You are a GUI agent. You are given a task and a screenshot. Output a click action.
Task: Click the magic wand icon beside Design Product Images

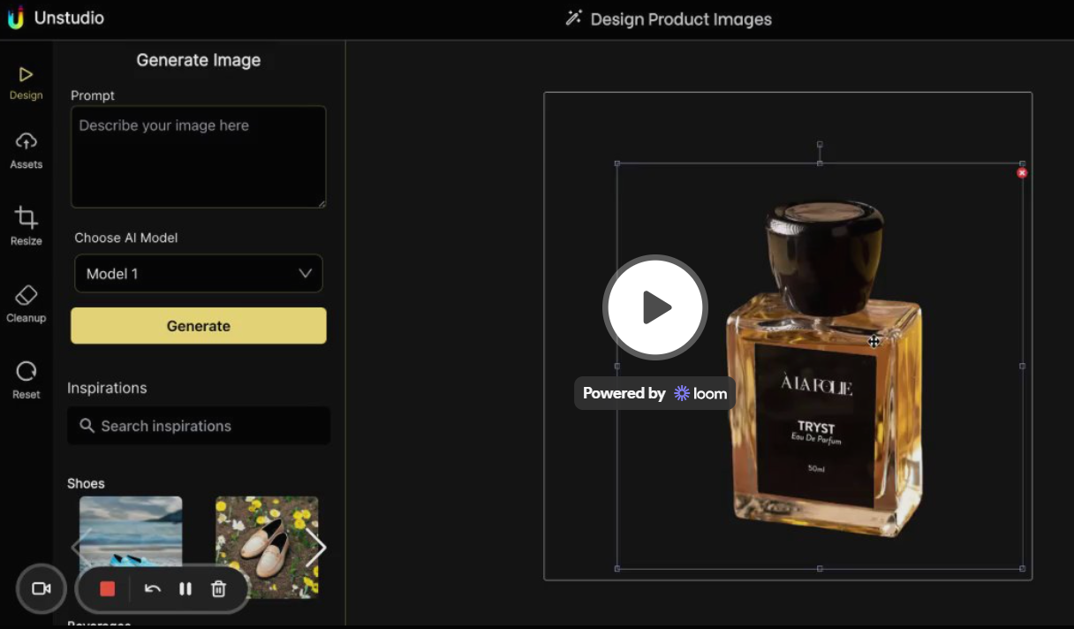[574, 19]
